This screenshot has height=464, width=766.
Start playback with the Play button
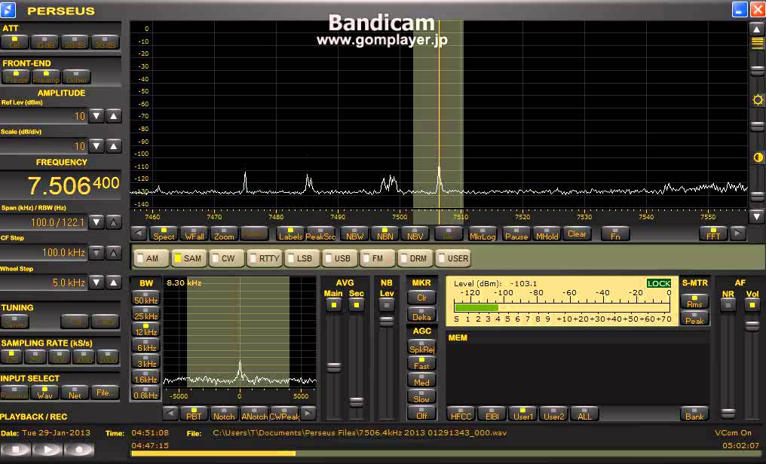[x=47, y=450]
